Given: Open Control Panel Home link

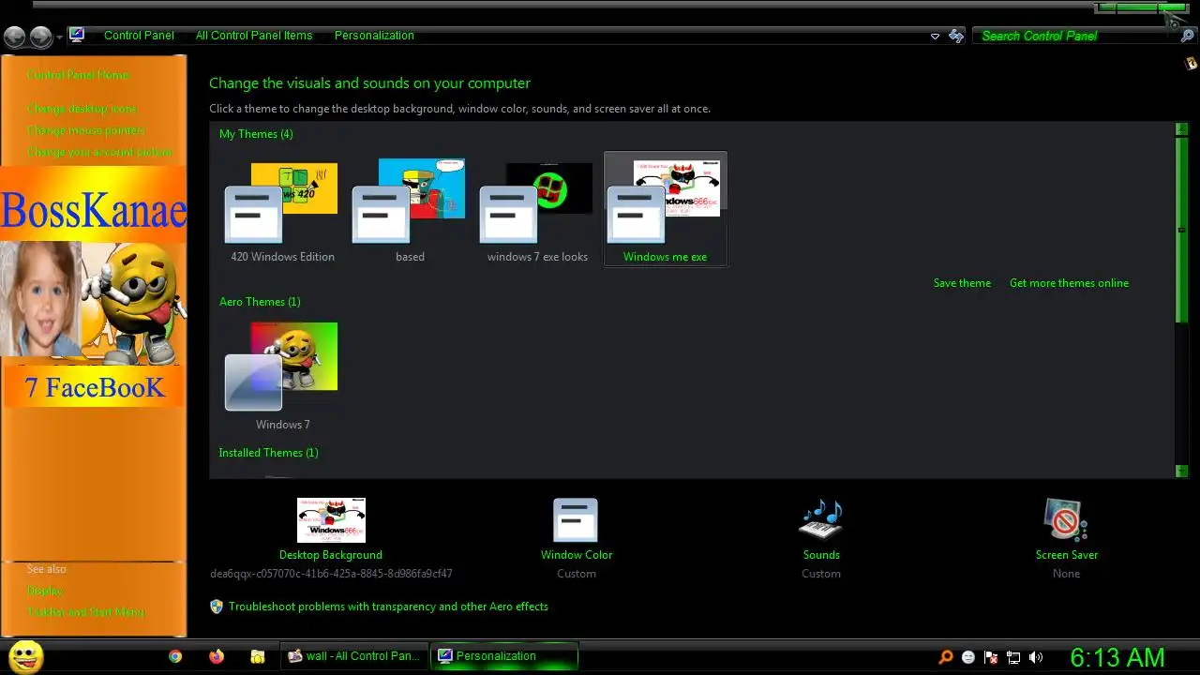Looking at the screenshot, I should 78,75.
